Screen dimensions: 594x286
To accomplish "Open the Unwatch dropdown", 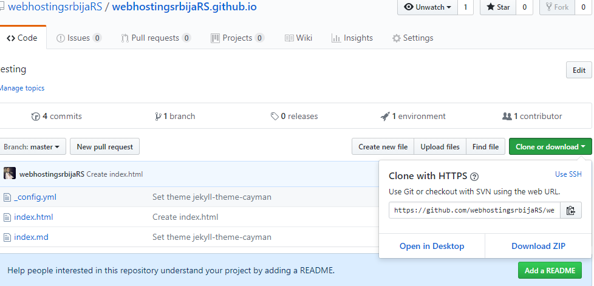I will [x=428, y=7].
